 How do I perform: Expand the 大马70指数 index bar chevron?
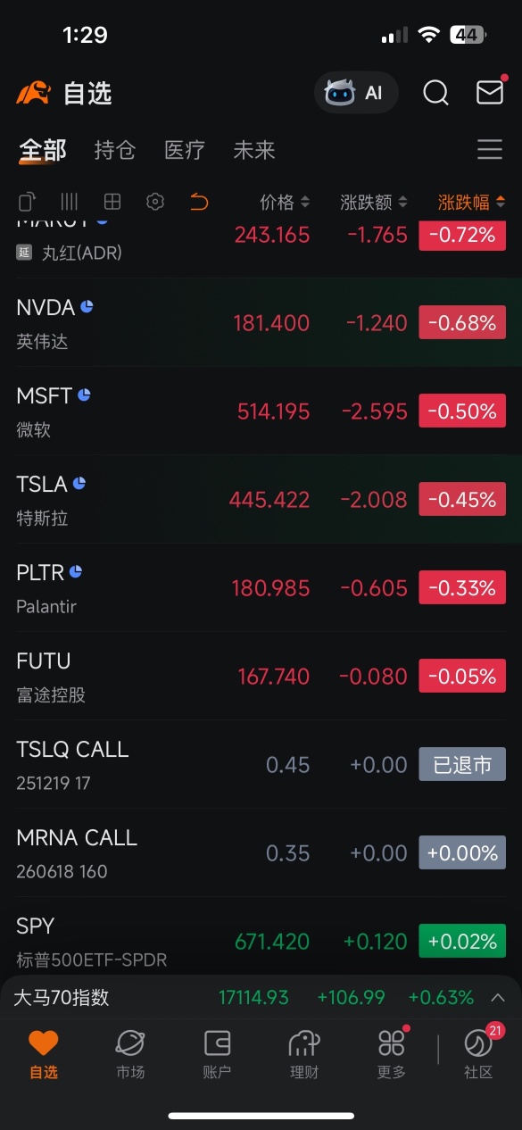point(498,998)
